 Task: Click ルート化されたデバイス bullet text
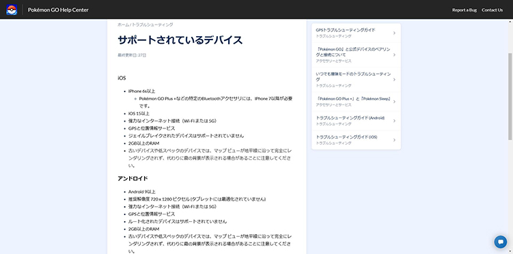[178, 222]
